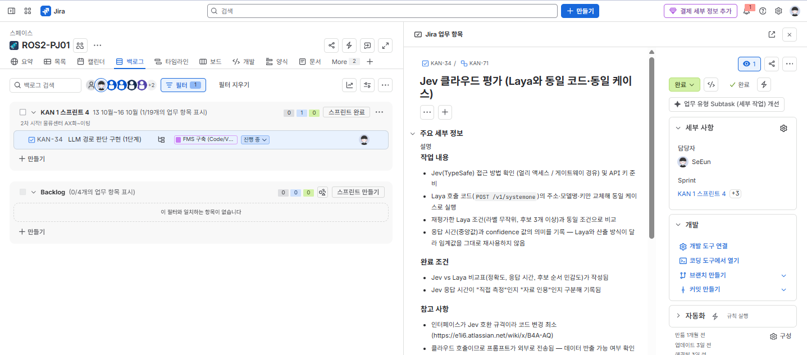
Task: Click the share icon in the work item panel
Action: point(772,64)
